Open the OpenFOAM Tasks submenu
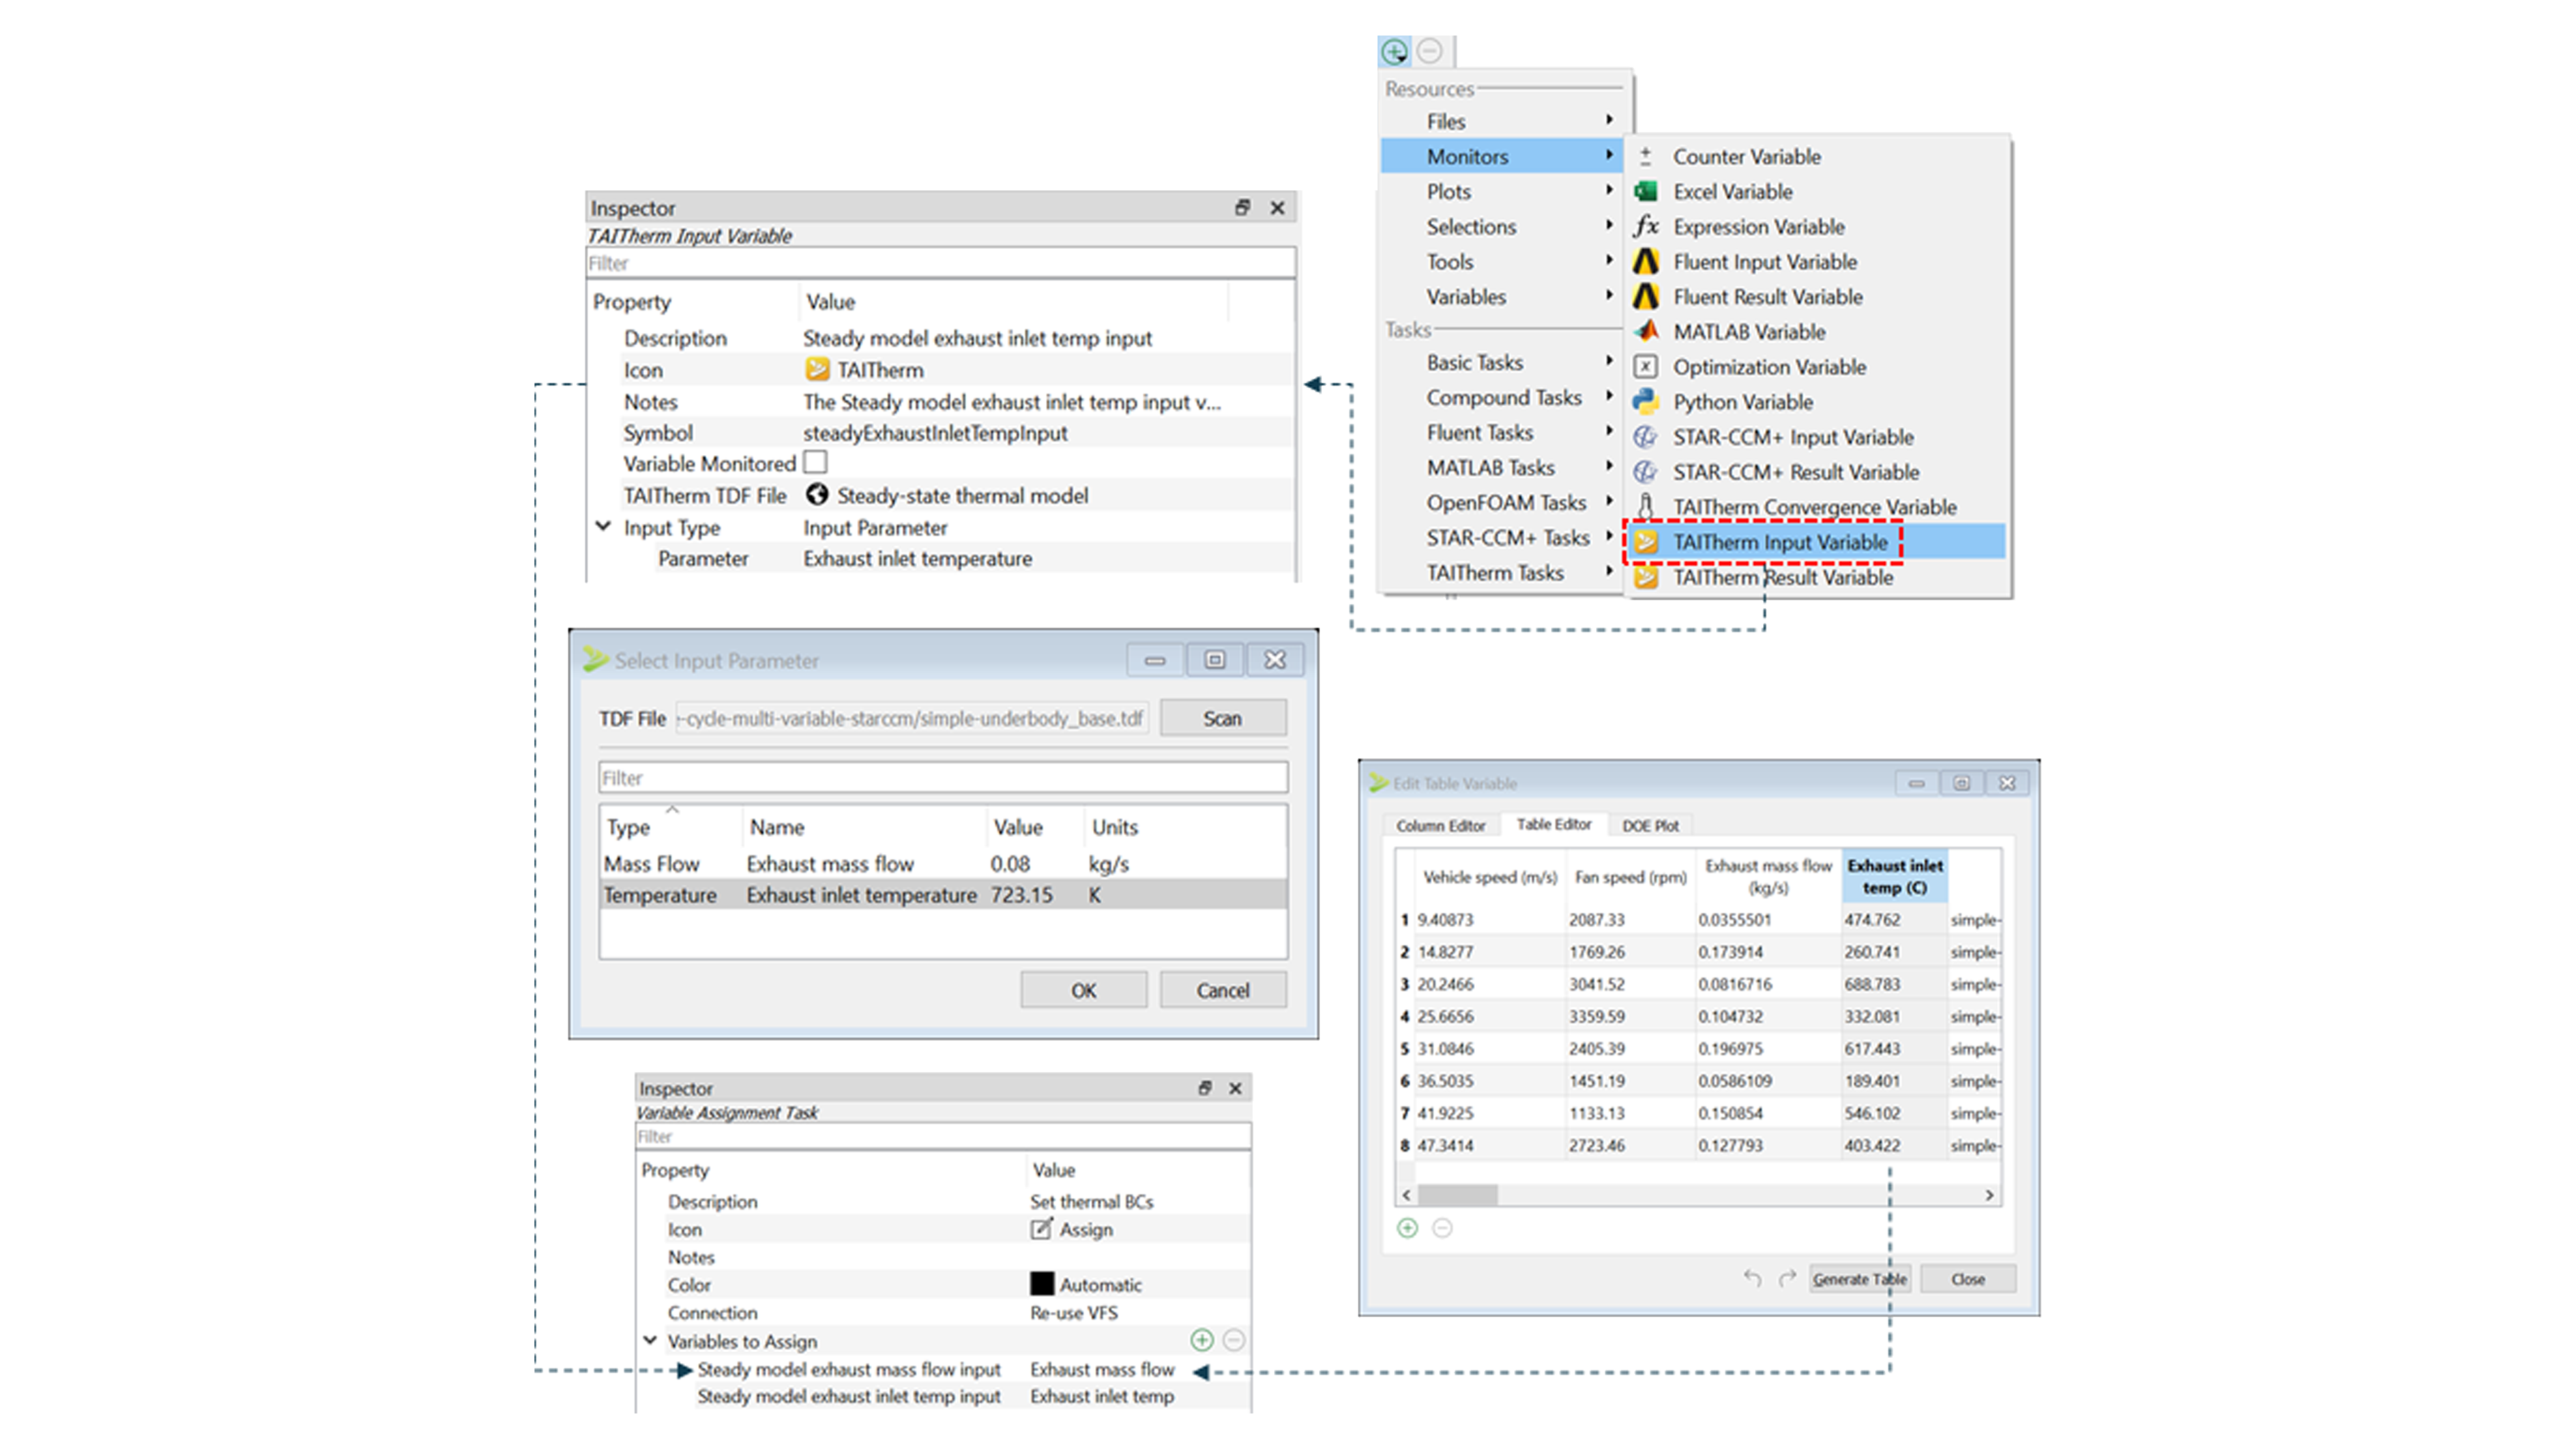The image size is (2576, 1449). coord(1502,502)
